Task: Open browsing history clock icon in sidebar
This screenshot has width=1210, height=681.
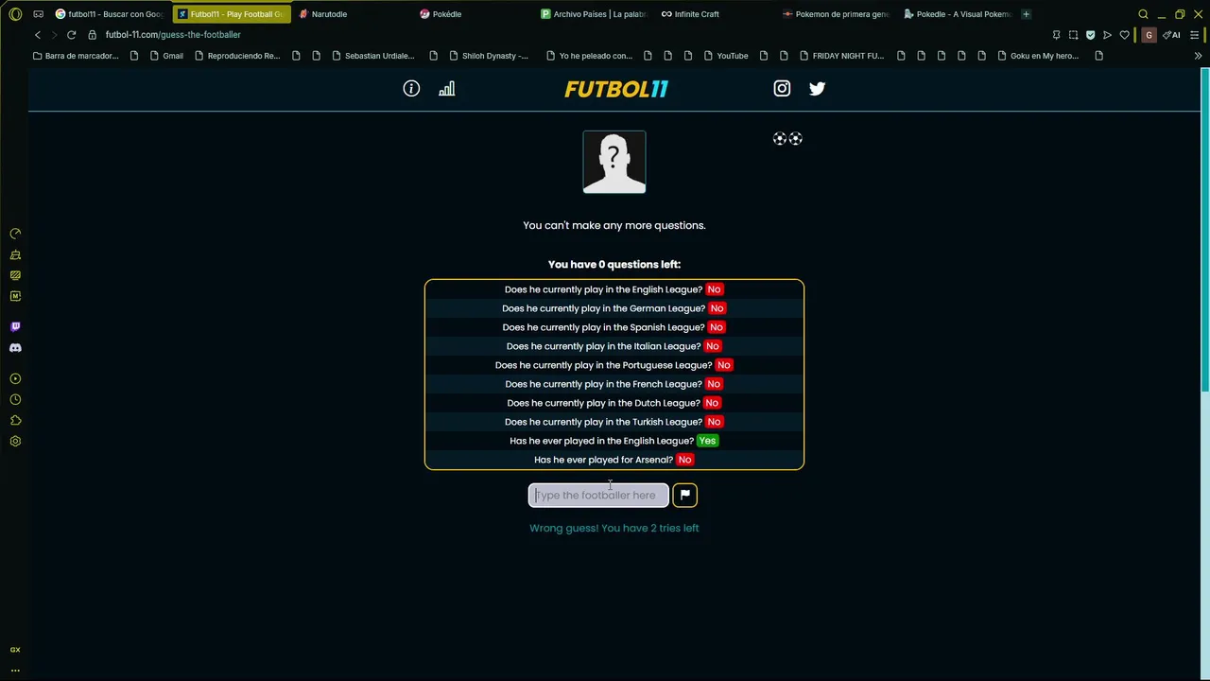Action: click(15, 399)
